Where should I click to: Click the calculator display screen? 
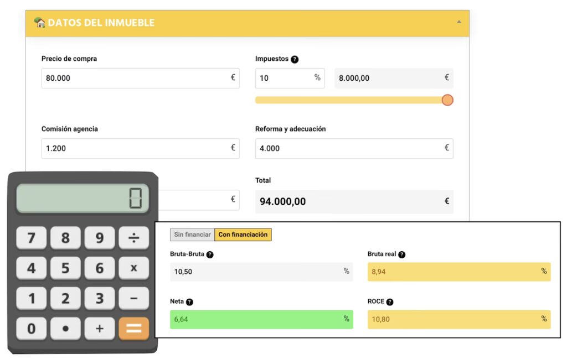[83, 199]
